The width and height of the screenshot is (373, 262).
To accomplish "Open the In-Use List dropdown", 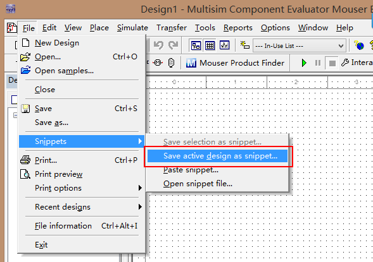I will click(300, 45).
